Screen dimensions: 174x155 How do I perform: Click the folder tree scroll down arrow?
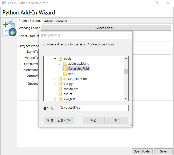coord(126,99)
